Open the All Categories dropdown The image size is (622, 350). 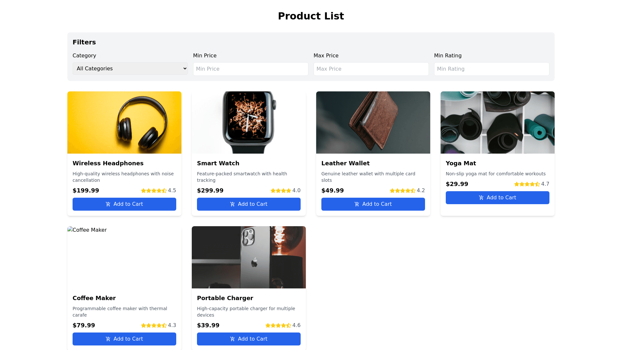coord(130,69)
